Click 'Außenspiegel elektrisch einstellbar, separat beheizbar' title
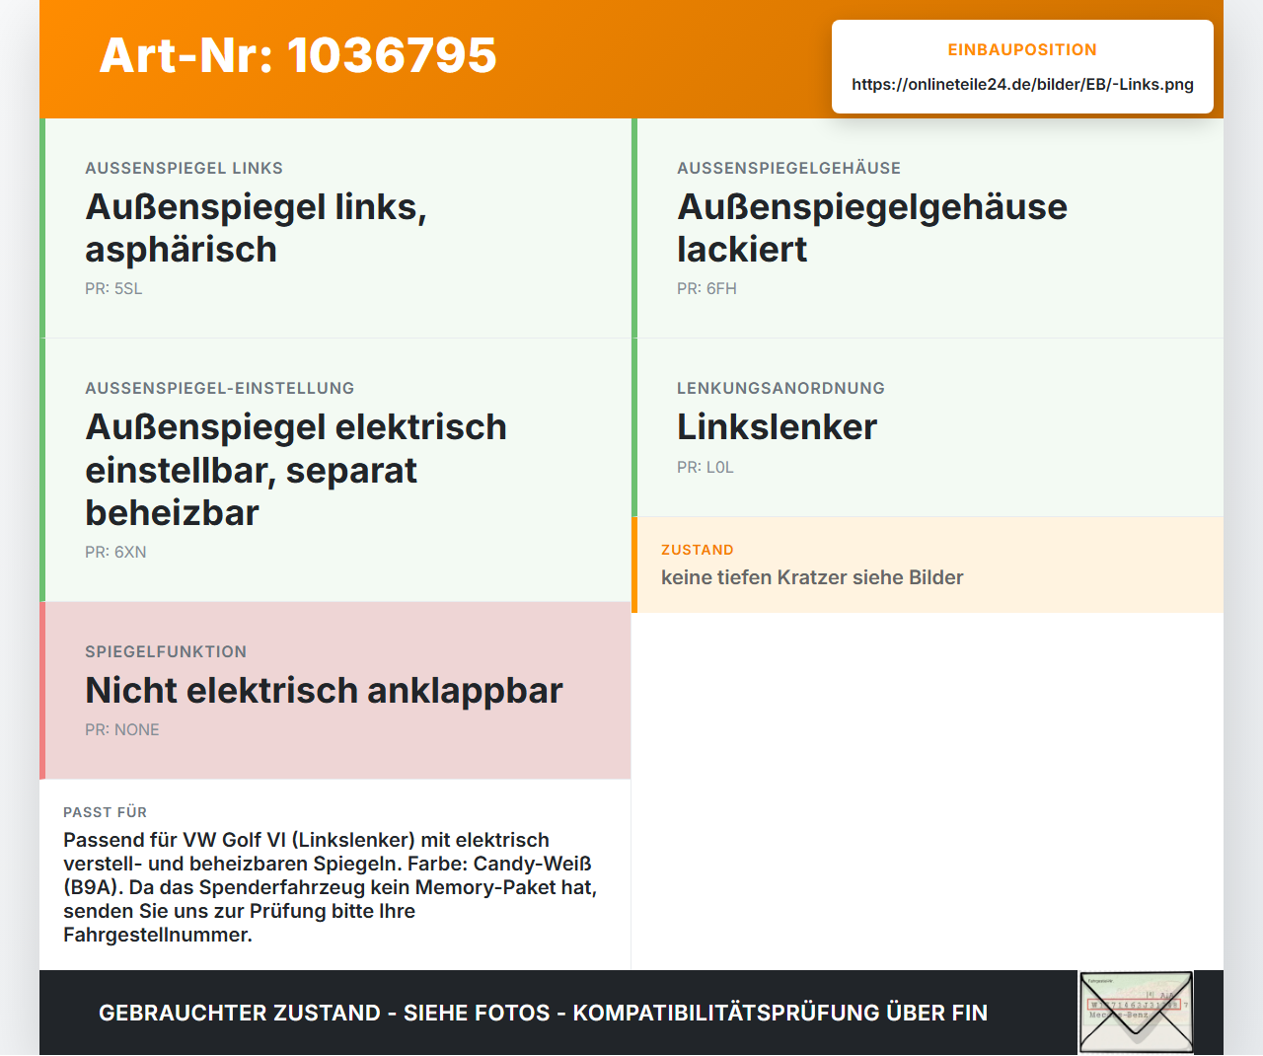The image size is (1263, 1056). click(296, 470)
